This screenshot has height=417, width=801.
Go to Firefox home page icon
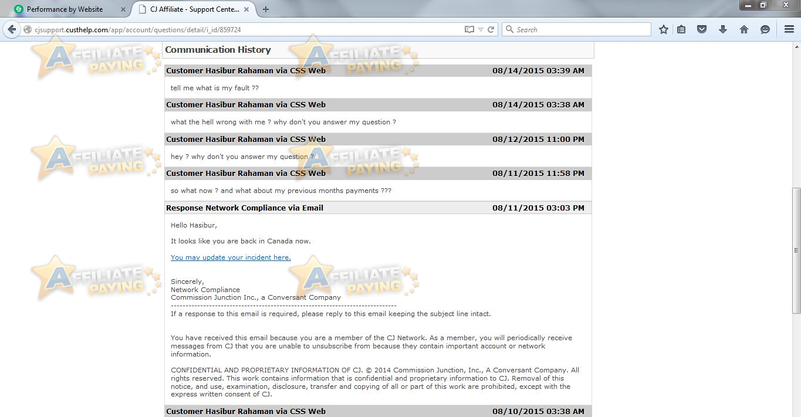pos(744,29)
